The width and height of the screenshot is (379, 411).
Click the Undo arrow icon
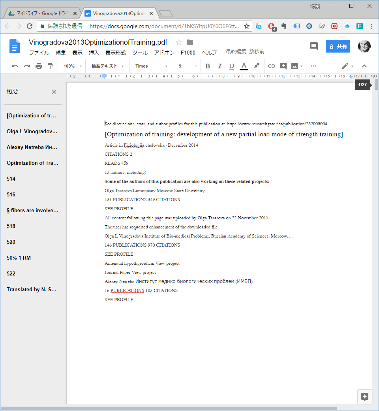15,66
